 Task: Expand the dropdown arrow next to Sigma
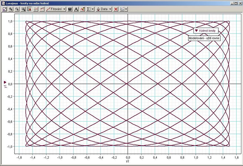click(93, 9)
